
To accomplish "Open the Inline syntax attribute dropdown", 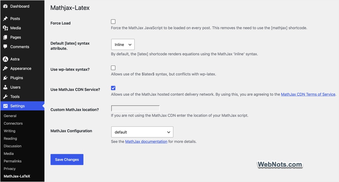I will tap(123, 44).
